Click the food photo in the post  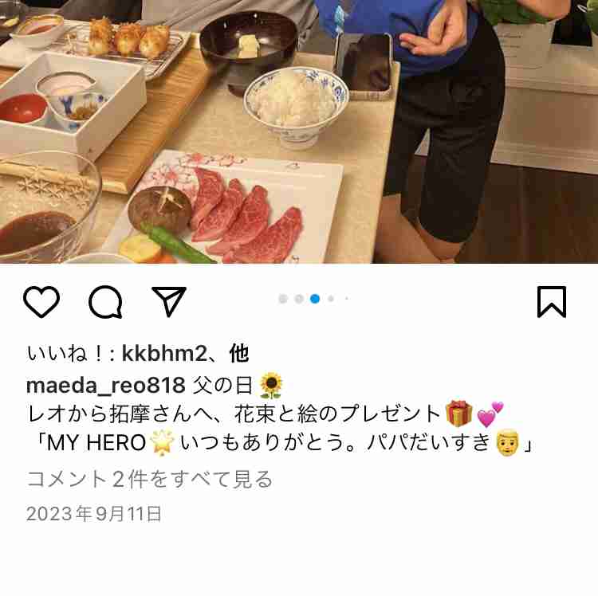pyautogui.click(x=299, y=131)
